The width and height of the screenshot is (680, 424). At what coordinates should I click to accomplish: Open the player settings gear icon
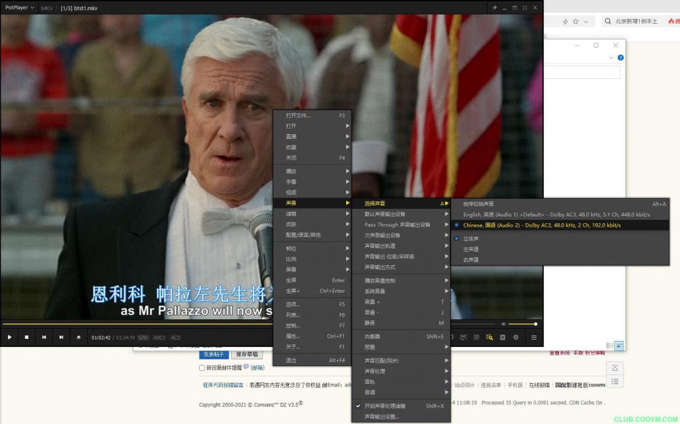(515, 337)
